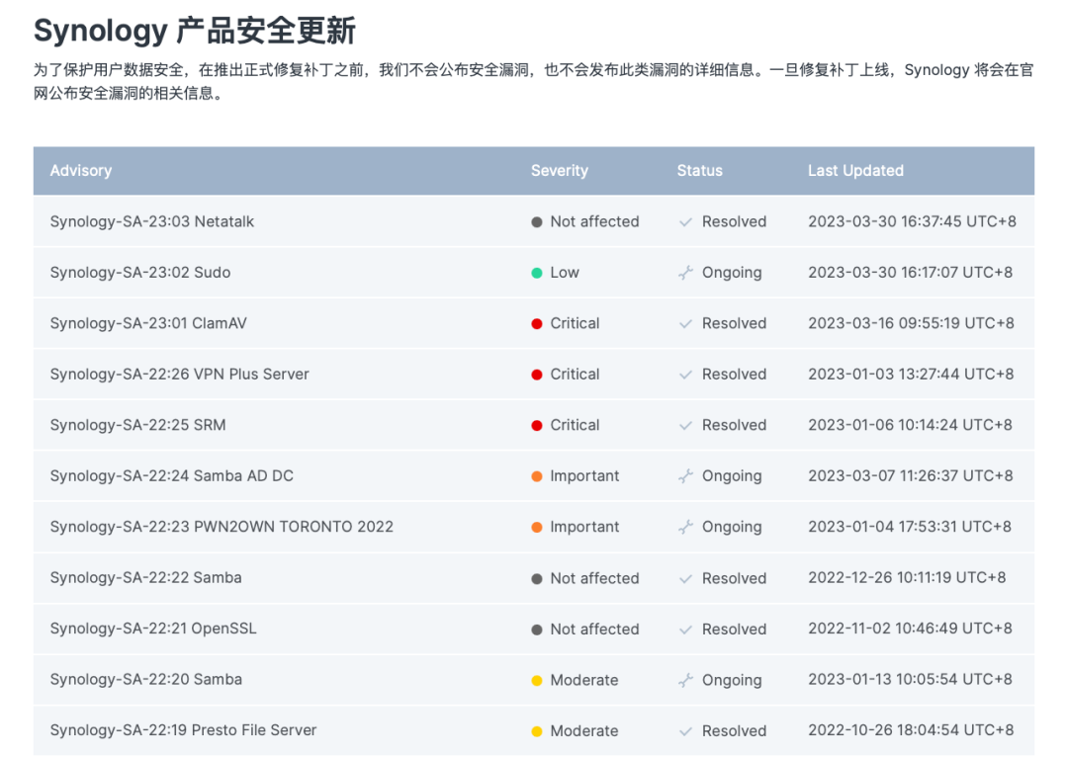
Task: Click the Advisory column header
Action: pyautogui.click(x=81, y=171)
